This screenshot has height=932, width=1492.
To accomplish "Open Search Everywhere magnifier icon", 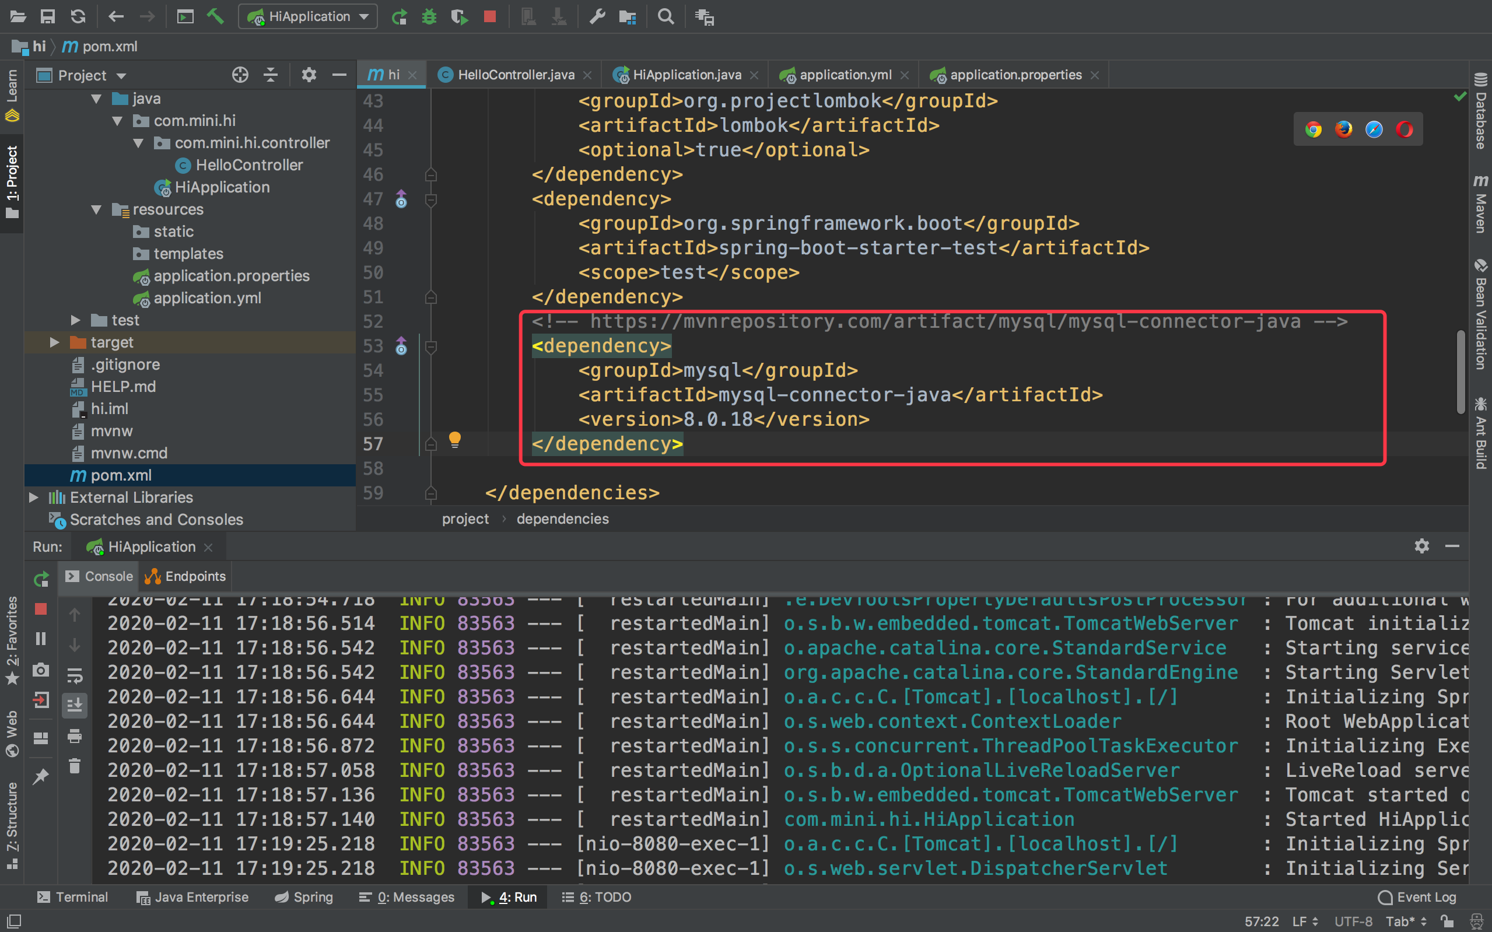I will 666,17.
